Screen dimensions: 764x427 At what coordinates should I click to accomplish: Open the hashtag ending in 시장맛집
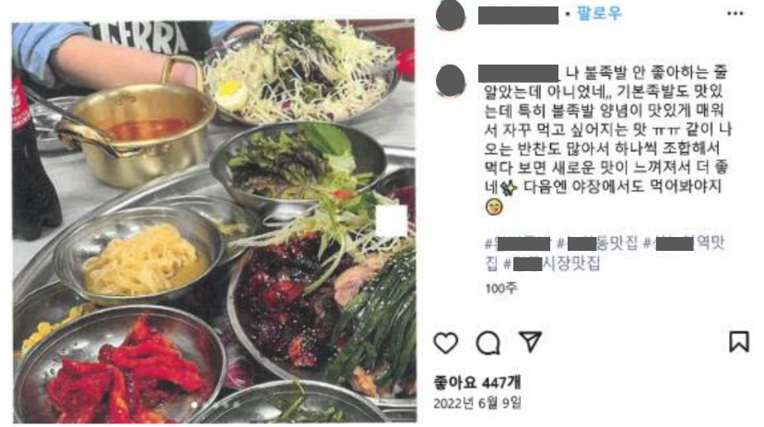click(x=551, y=264)
